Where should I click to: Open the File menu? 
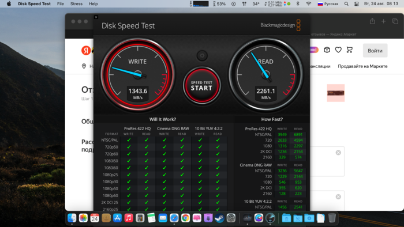tap(60, 4)
